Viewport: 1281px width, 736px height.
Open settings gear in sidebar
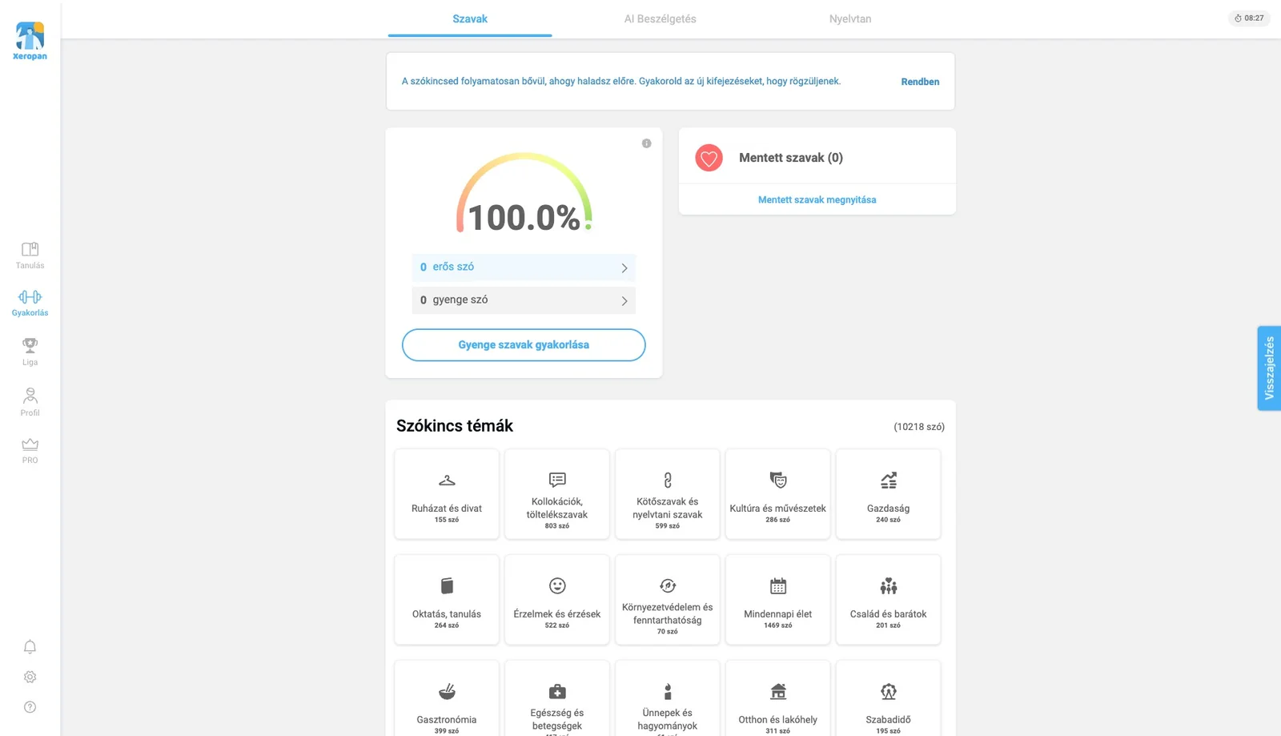click(30, 677)
